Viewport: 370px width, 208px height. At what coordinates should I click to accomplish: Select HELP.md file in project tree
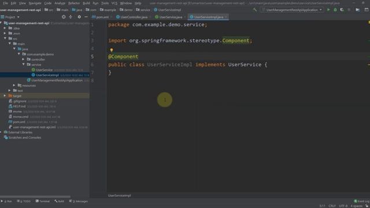[x=19, y=106]
